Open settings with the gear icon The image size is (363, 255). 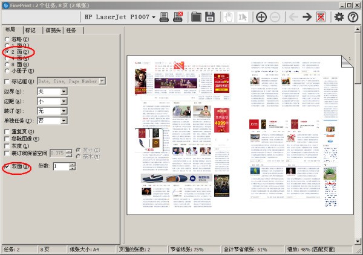point(339,17)
